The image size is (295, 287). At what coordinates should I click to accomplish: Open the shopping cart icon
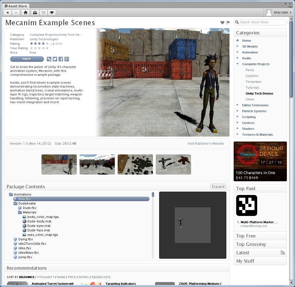[43, 13]
